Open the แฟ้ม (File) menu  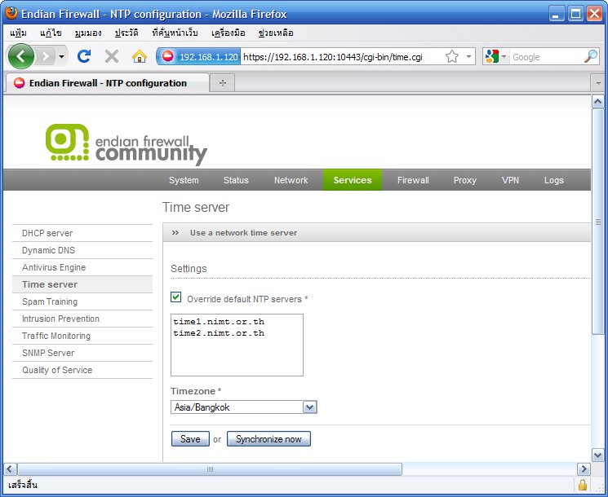pos(18,33)
